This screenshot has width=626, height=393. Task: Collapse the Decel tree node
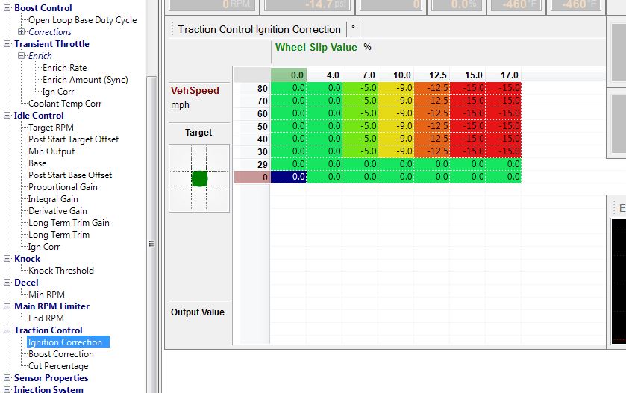7,283
